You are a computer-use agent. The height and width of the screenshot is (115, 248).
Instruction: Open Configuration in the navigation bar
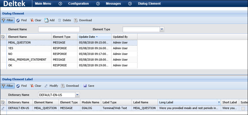pos(78,4)
